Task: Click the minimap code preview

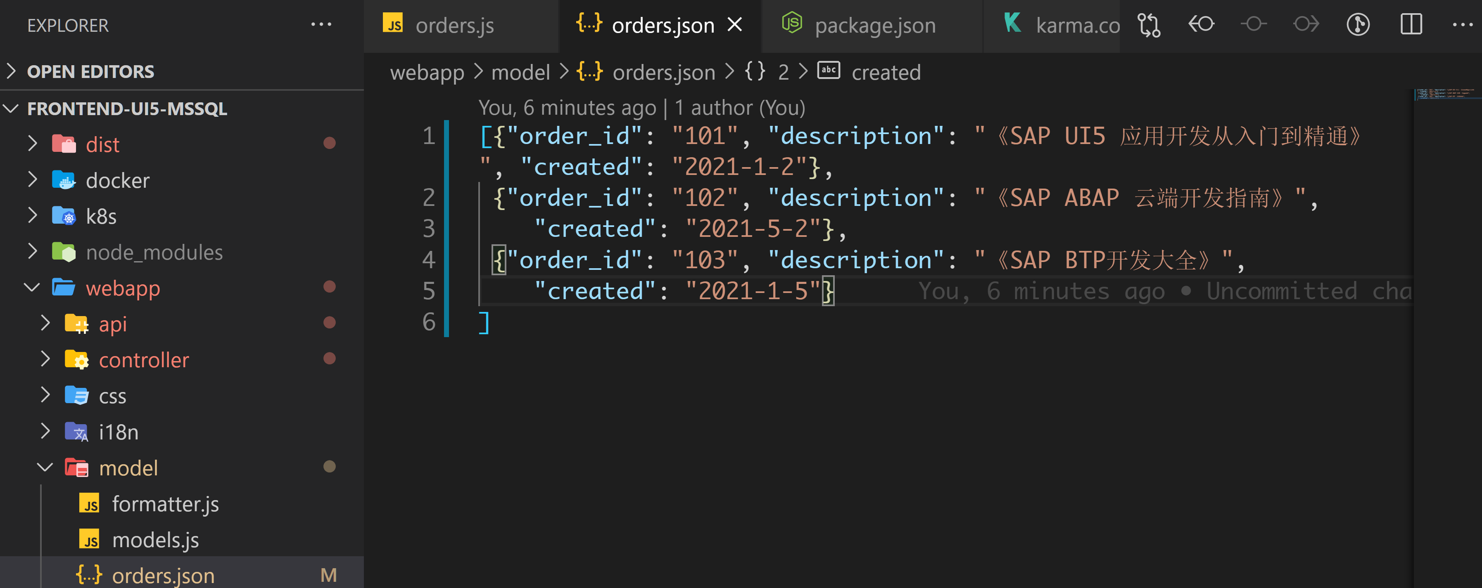Action: click(x=1447, y=94)
